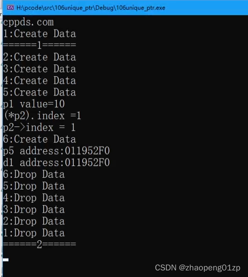Image resolution: width=248 pixels, height=277 pixels.
Task: Click the 106unique_ptr.exe title bar path
Action: click(91, 8)
